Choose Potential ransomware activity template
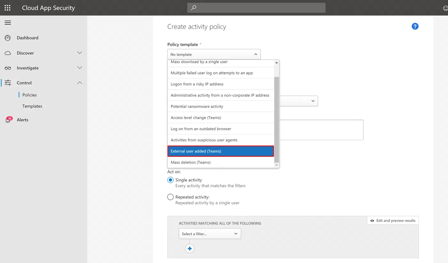Image resolution: width=448 pixels, height=263 pixels. click(221, 106)
